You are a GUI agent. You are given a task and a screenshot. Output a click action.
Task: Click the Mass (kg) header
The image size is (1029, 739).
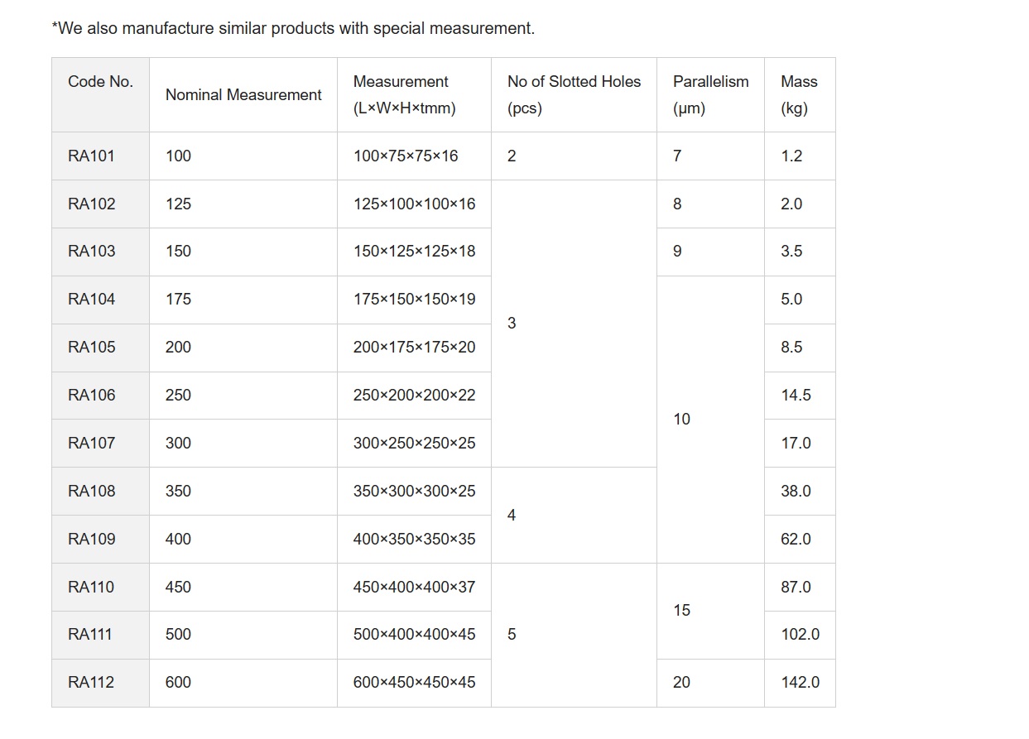800,94
